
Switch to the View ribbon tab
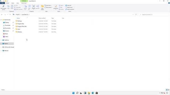click(x=18, y=3)
